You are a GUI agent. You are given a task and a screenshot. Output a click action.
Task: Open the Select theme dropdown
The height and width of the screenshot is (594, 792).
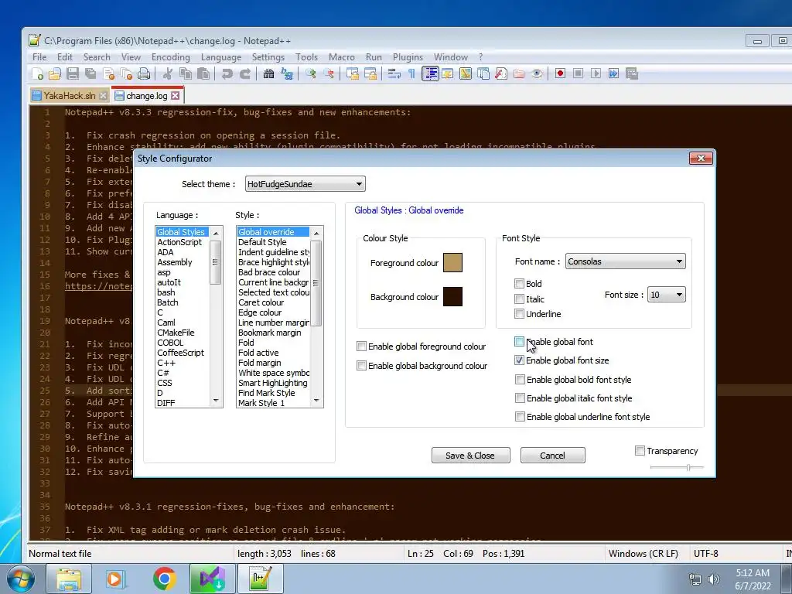pos(305,184)
